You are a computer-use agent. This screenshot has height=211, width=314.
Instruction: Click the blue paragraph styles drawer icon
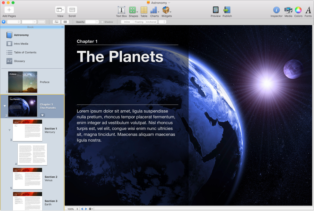(x=4, y=22)
